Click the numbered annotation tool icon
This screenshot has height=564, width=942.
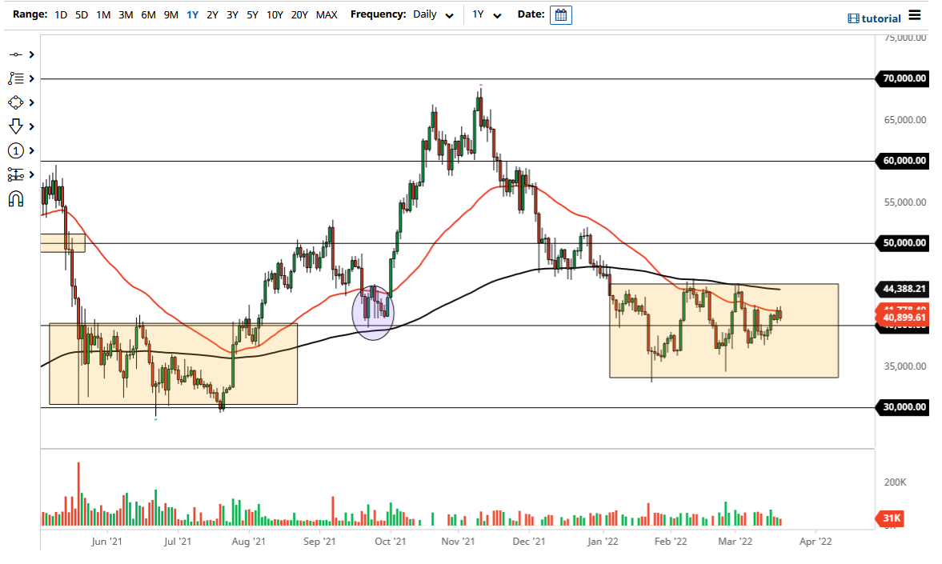[x=18, y=150]
